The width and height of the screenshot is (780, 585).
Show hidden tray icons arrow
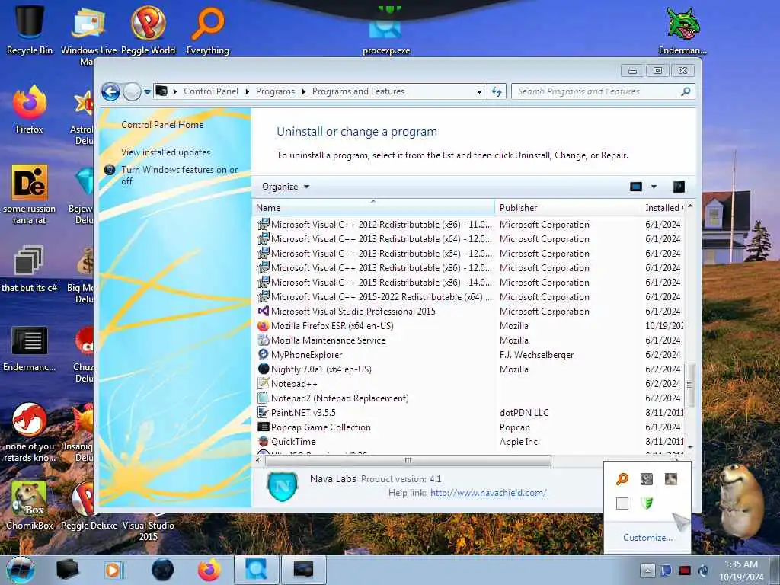[x=647, y=570]
